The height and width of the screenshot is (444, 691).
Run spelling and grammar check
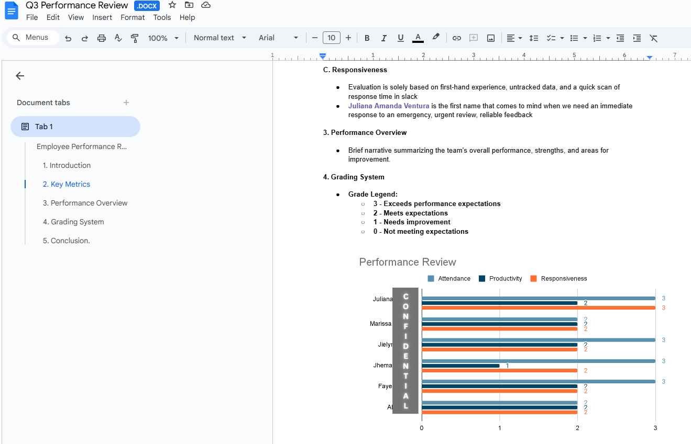[x=118, y=38]
